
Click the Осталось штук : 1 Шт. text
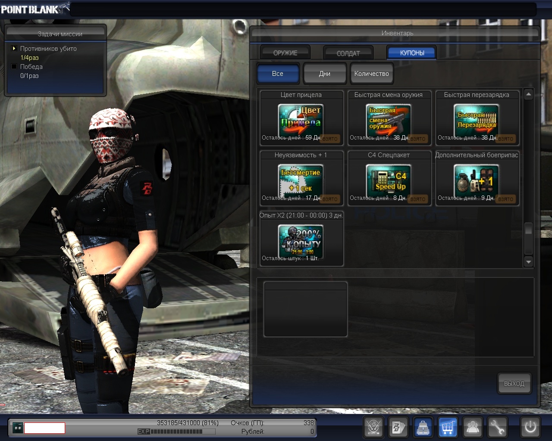coord(290,258)
